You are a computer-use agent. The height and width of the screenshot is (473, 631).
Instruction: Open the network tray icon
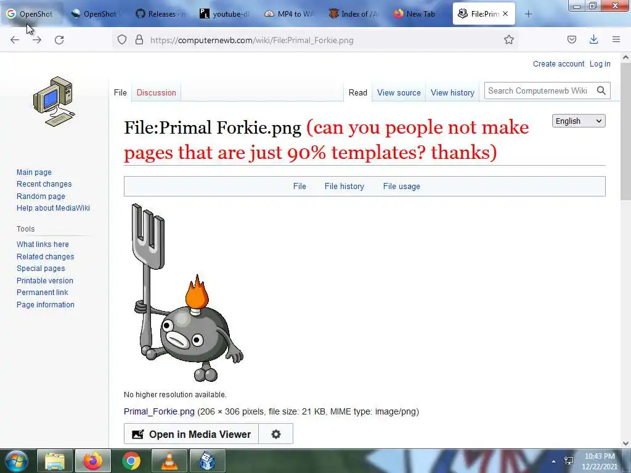click(569, 461)
